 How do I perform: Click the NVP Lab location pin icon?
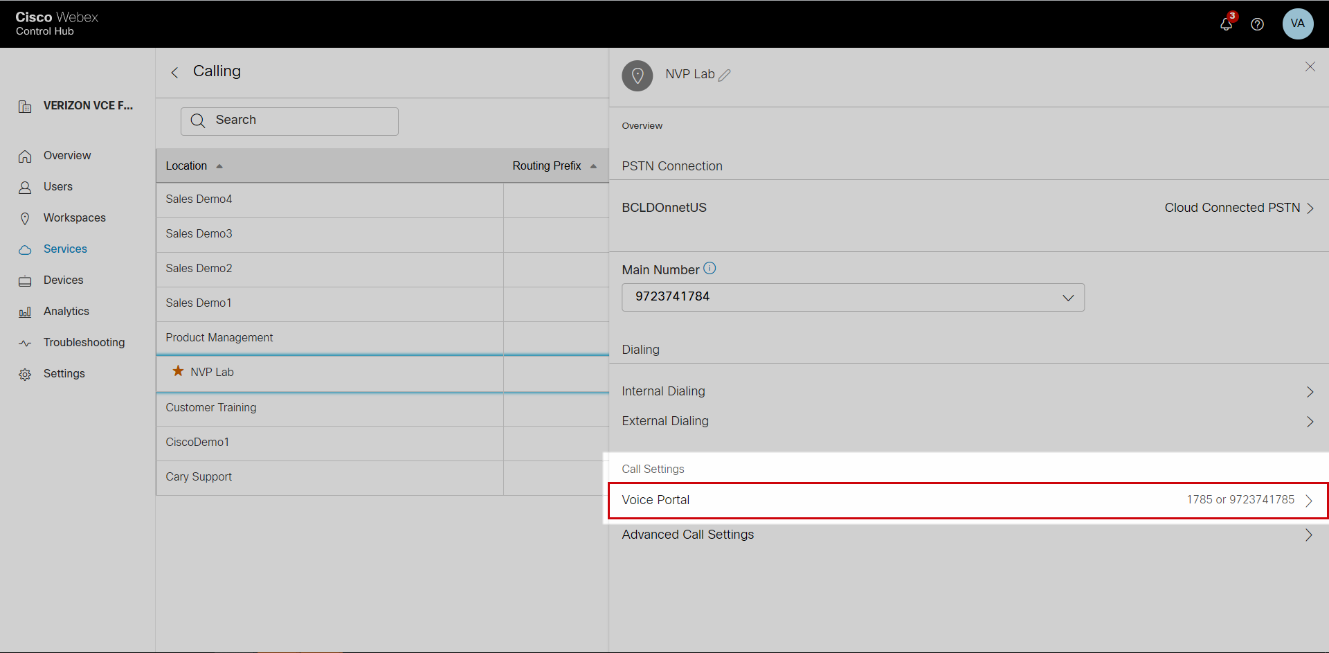coord(637,75)
